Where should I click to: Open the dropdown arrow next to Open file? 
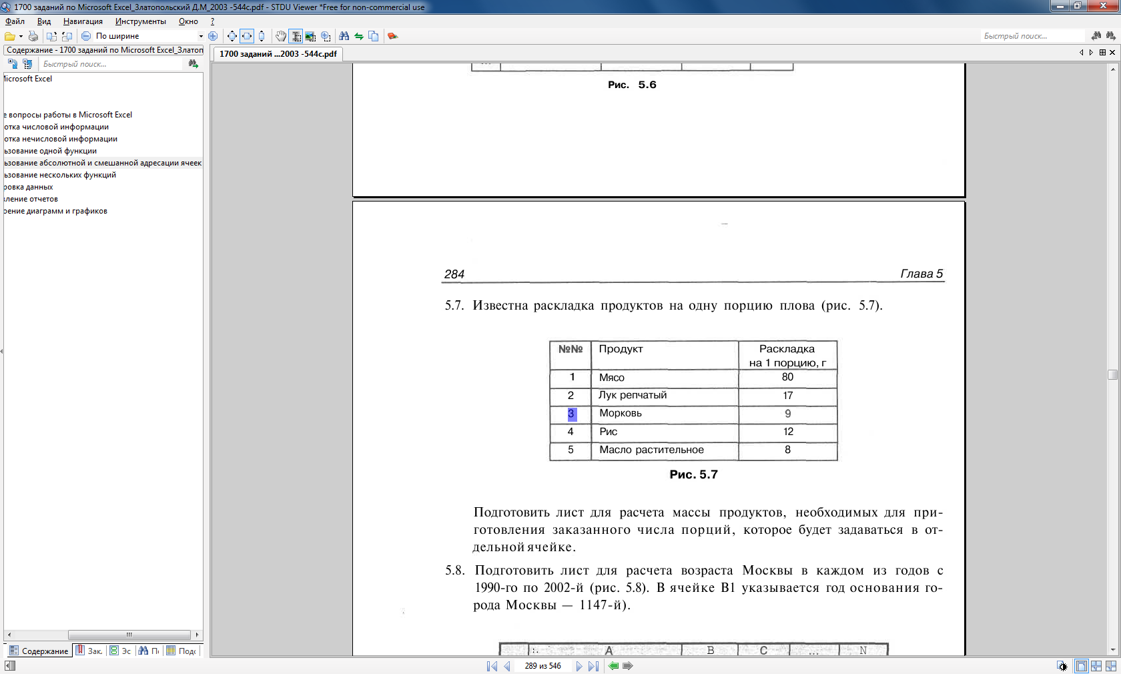click(x=21, y=36)
